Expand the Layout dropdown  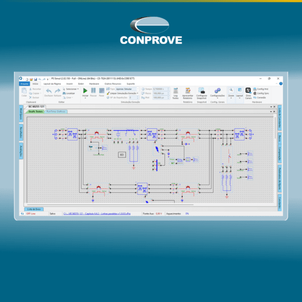pos(240,98)
